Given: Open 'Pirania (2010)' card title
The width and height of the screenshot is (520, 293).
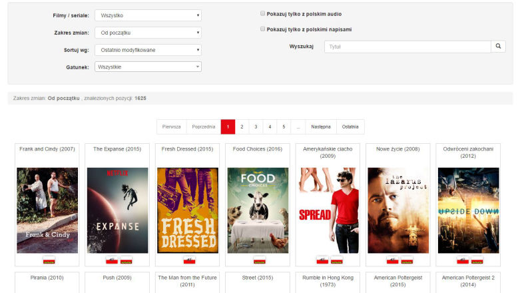Looking at the screenshot, I should (x=47, y=278).
